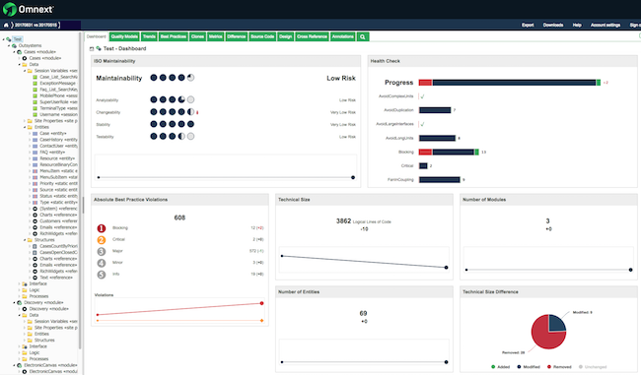Open Account settings in top bar
This screenshot has width=641, height=375.
pyautogui.click(x=605, y=25)
